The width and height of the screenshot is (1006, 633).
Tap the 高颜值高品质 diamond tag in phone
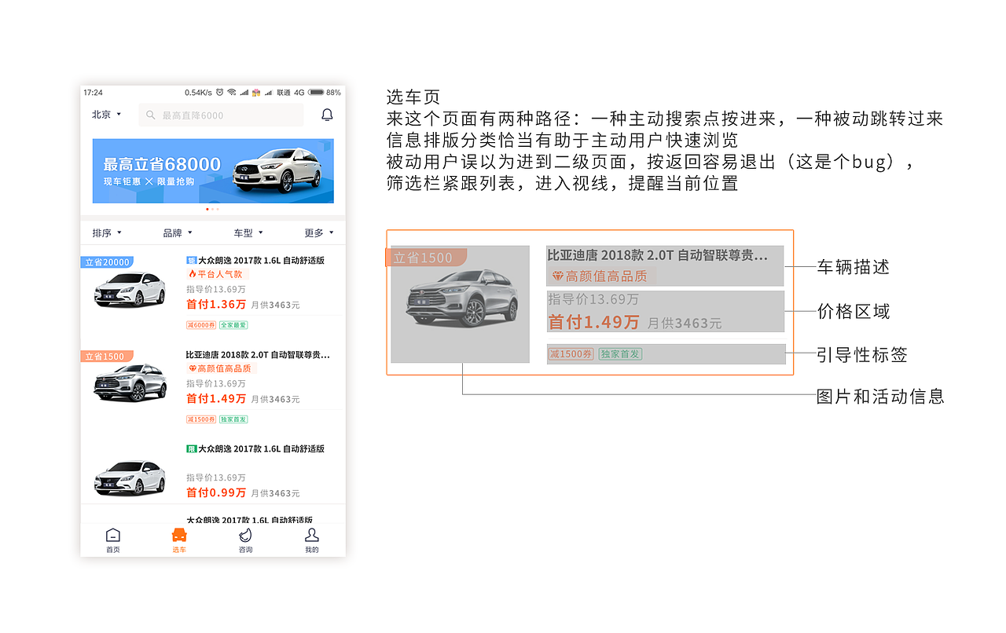click(x=222, y=368)
